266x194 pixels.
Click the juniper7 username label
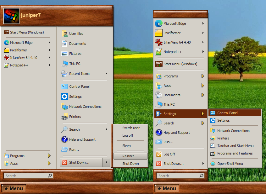30,15
